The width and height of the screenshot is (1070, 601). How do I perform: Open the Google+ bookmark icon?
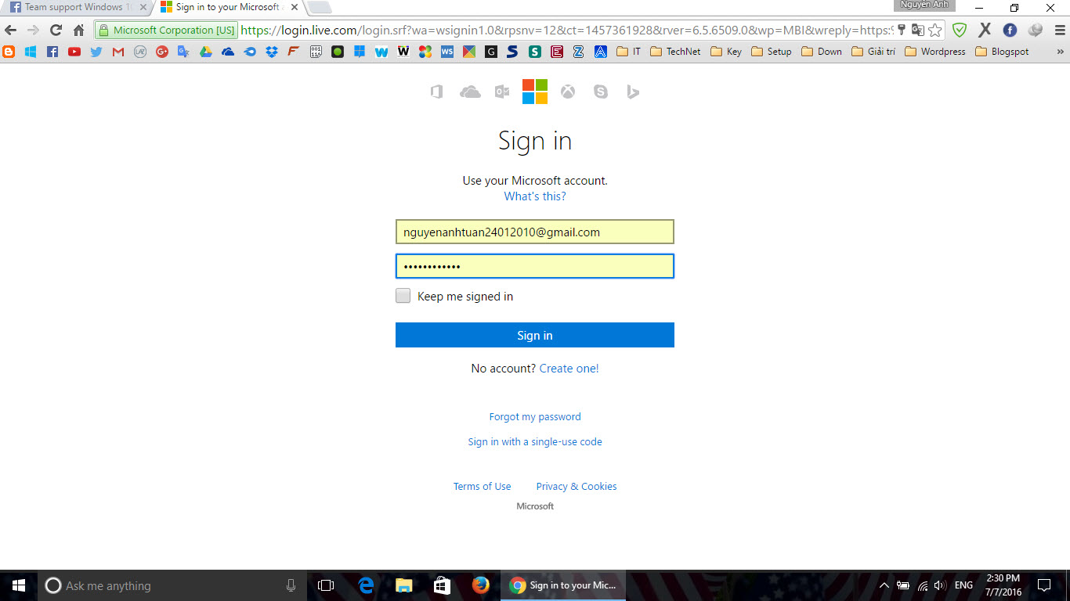point(162,52)
